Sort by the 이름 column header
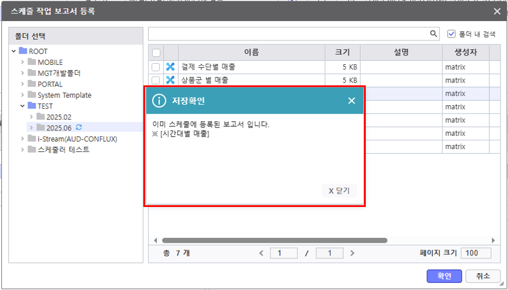The height and width of the screenshot is (290, 508). click(x=252, y=53)
